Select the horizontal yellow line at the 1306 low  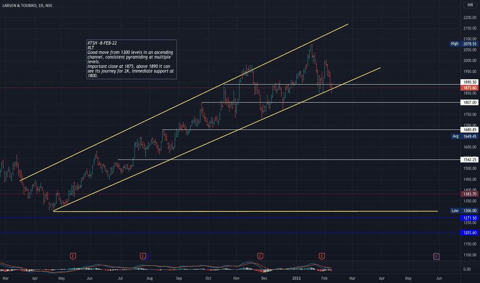tap(245, 211)
